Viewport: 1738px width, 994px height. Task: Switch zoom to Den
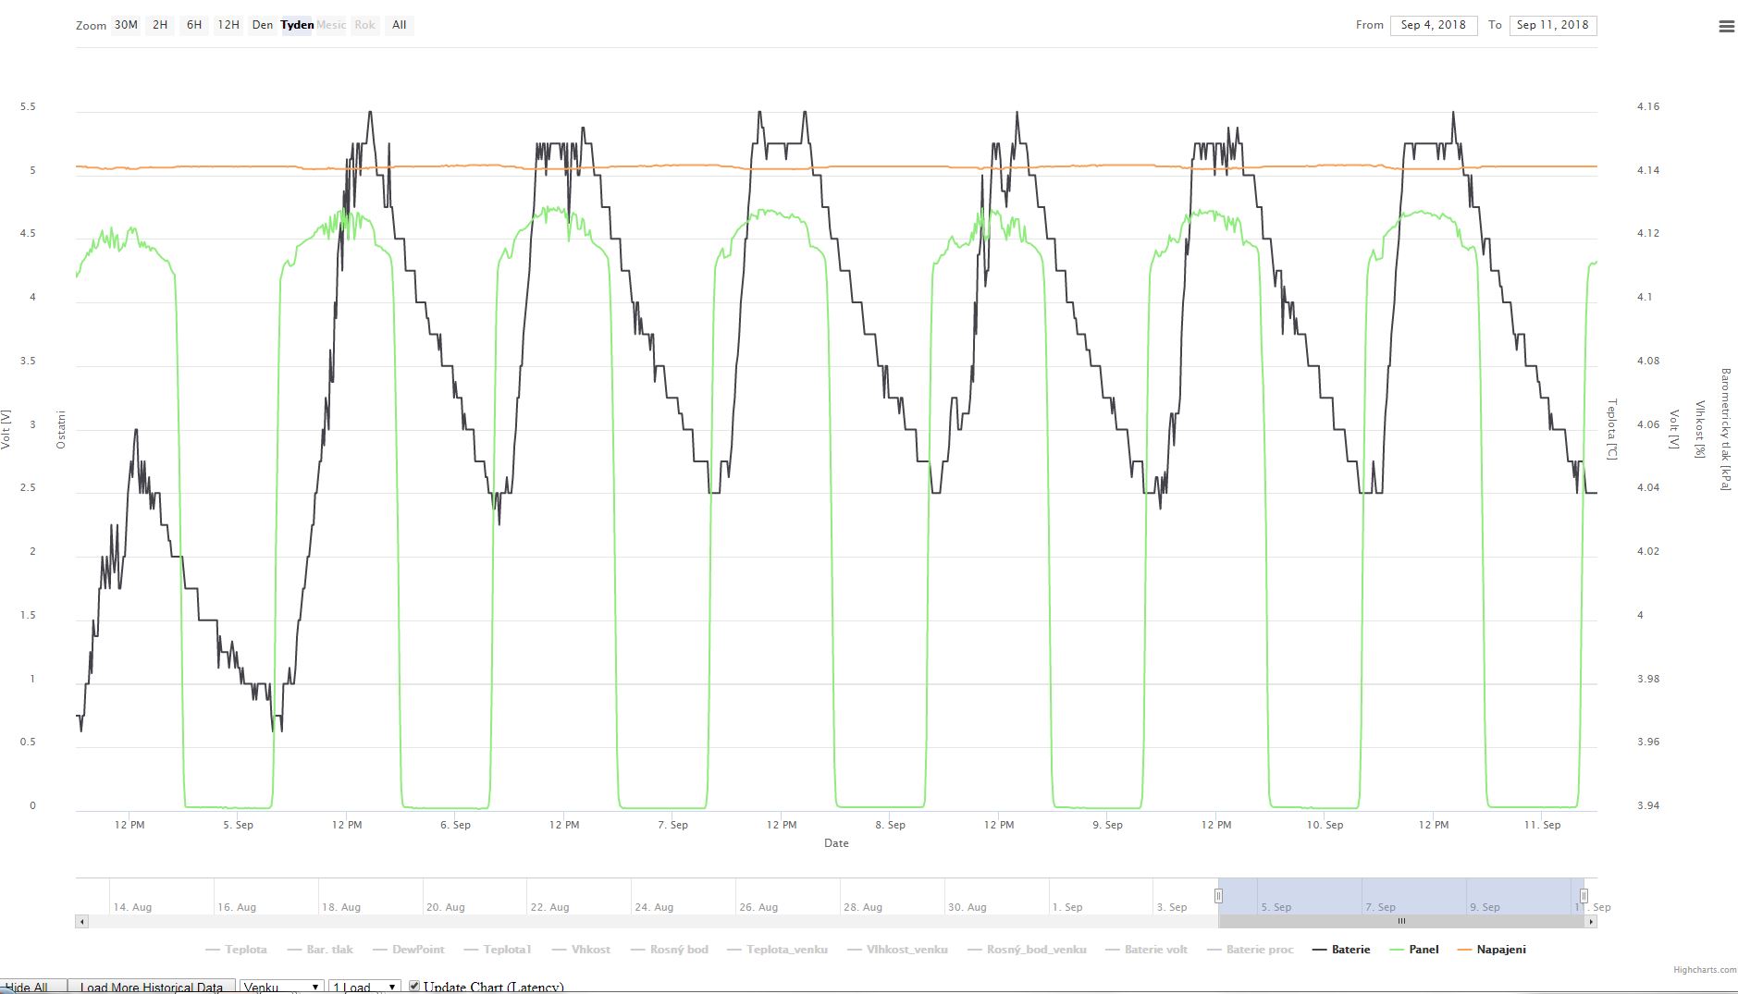pyautogui.click(x=263, y=25)
